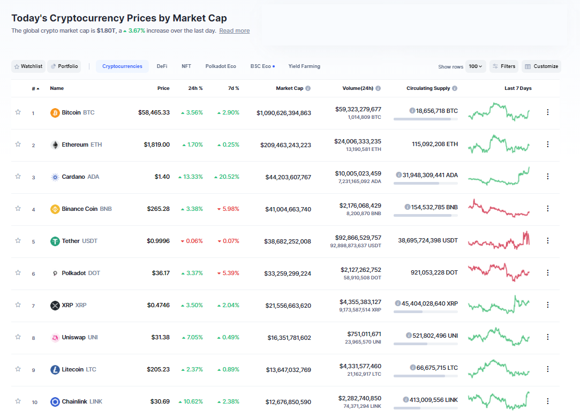Viewport: 580px width, 418px height.
Task: Click Binance Coin circulating supply progress bar
Action: [x=425, y=215]
